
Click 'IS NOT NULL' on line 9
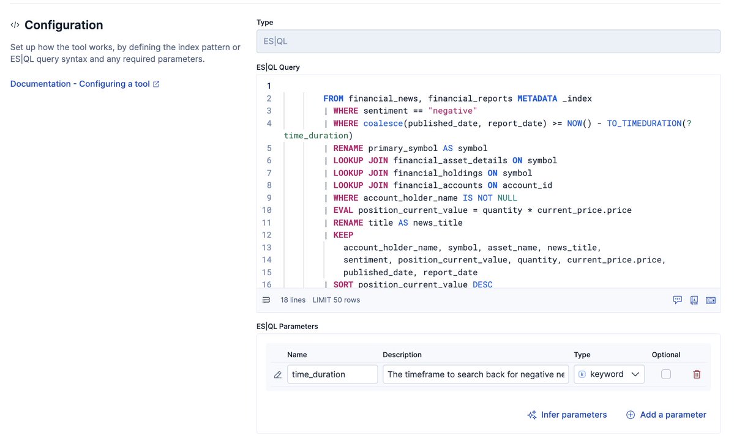pos(490,198)
